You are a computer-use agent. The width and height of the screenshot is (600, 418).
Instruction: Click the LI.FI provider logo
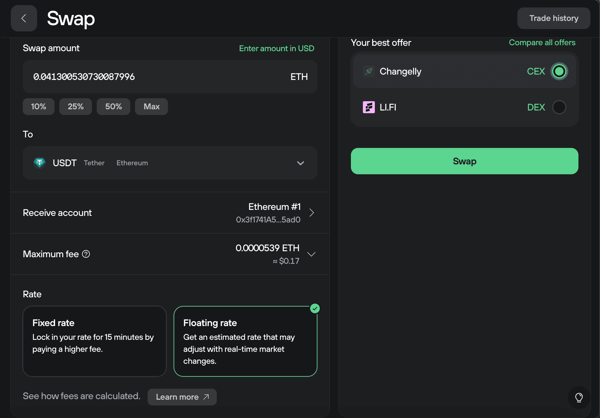click(369, 107)
